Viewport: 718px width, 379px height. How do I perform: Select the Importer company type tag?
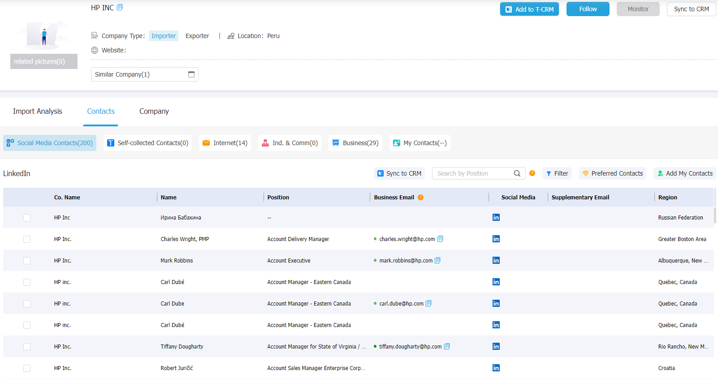pyautogui.click(x=164, y=36)
